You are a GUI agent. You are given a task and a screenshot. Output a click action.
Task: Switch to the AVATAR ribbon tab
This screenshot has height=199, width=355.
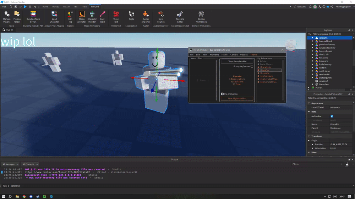point(66,7)
